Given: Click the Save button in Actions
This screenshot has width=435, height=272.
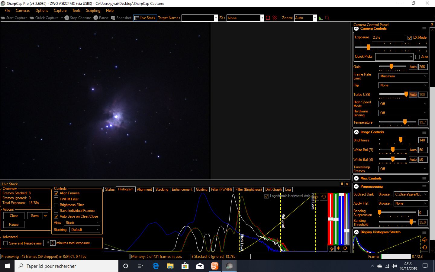Looking at the screenshot, I should click(x=35, y=216).
